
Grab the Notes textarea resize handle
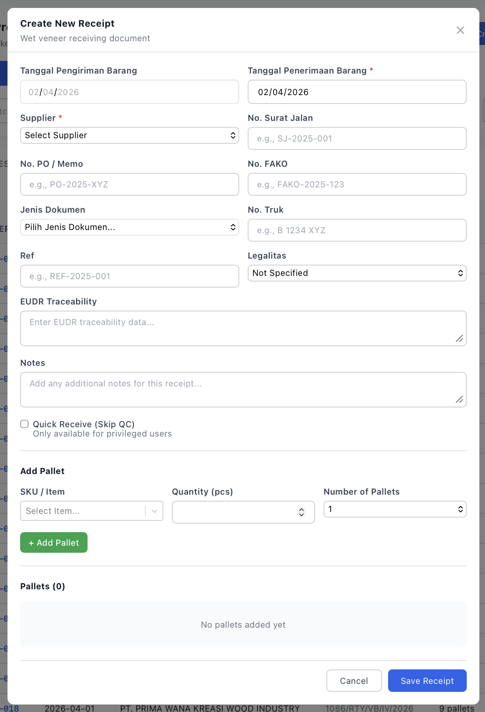[x=460, y=400]
